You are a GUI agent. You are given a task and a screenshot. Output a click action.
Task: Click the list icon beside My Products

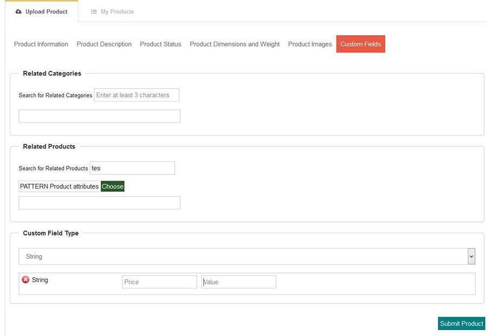point(94,11)
